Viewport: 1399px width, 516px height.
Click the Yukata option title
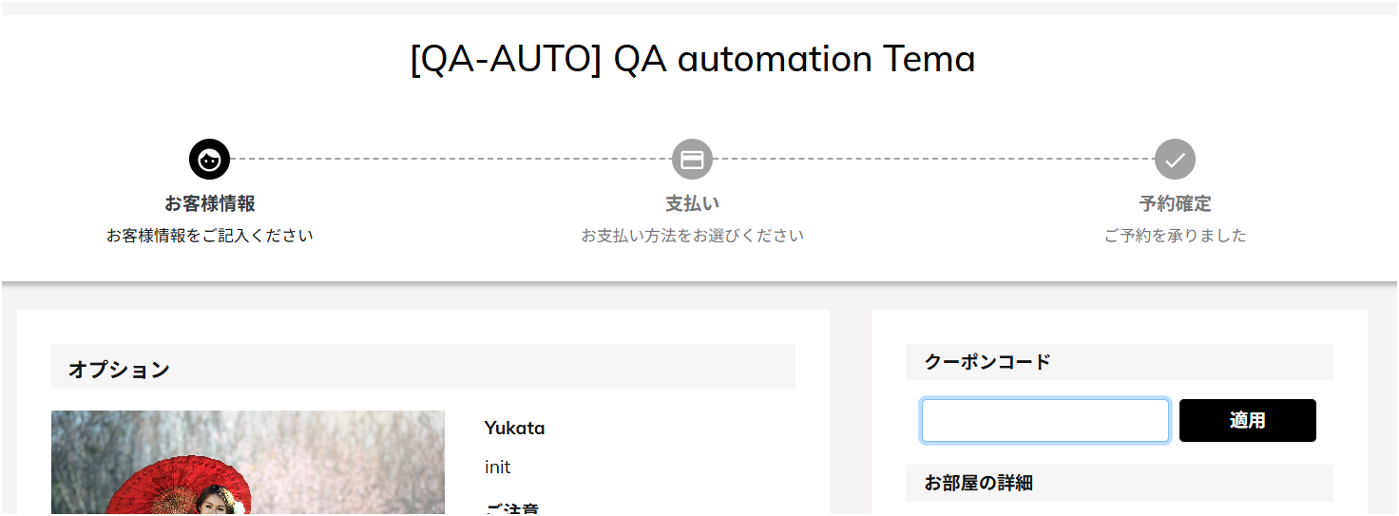pos(514,428)
